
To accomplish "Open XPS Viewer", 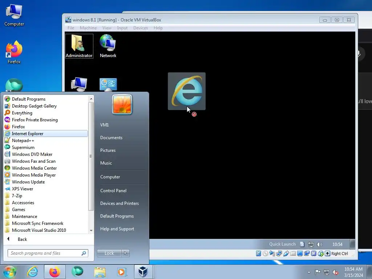I will pos(46,189).
